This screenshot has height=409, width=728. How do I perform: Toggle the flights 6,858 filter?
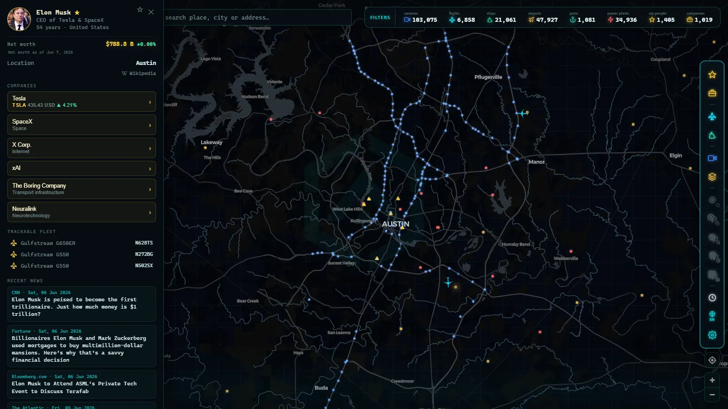[462, 18]
